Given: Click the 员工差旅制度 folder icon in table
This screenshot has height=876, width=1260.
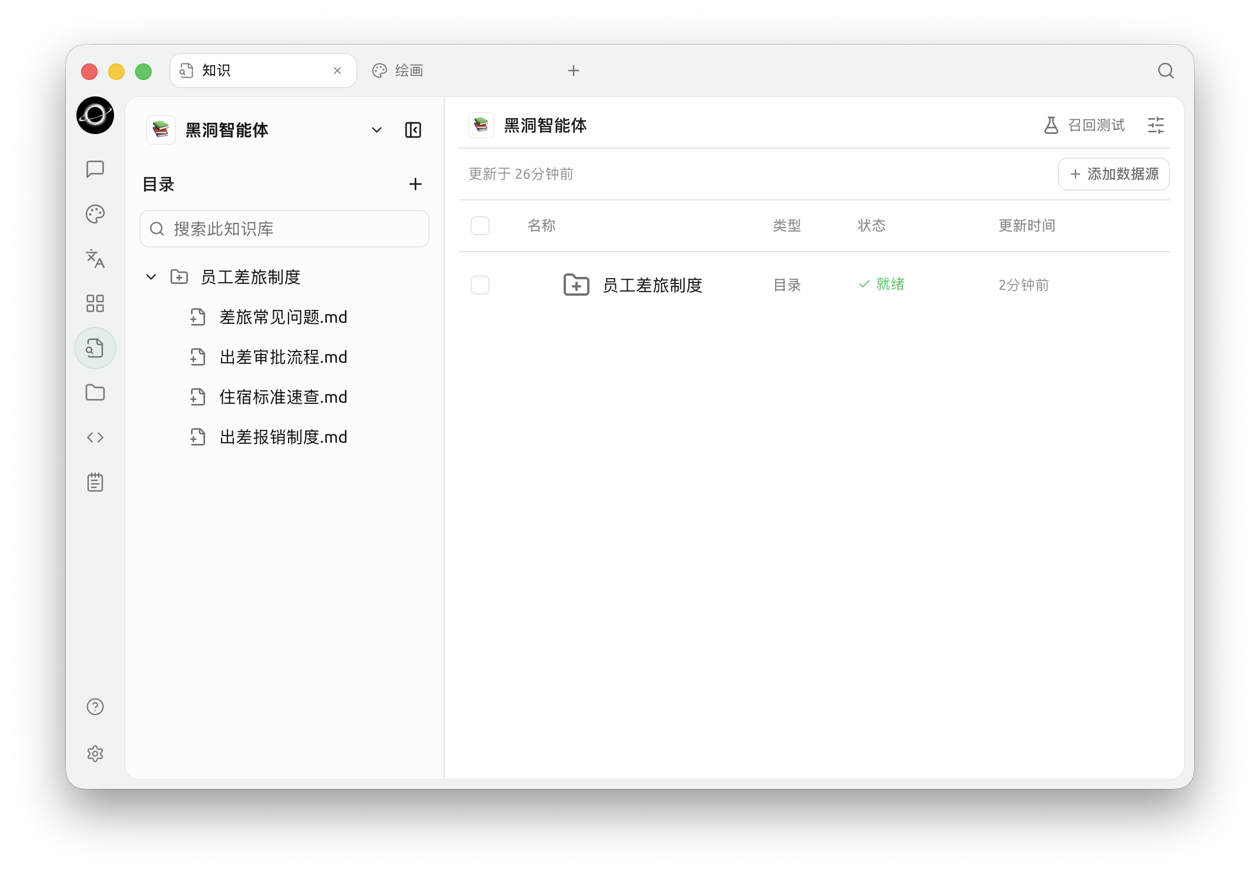Looking at the screenshot, I should point(576,285).
